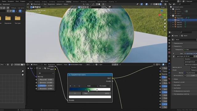Select wireframe viewport shading mode

pos(154,4)
